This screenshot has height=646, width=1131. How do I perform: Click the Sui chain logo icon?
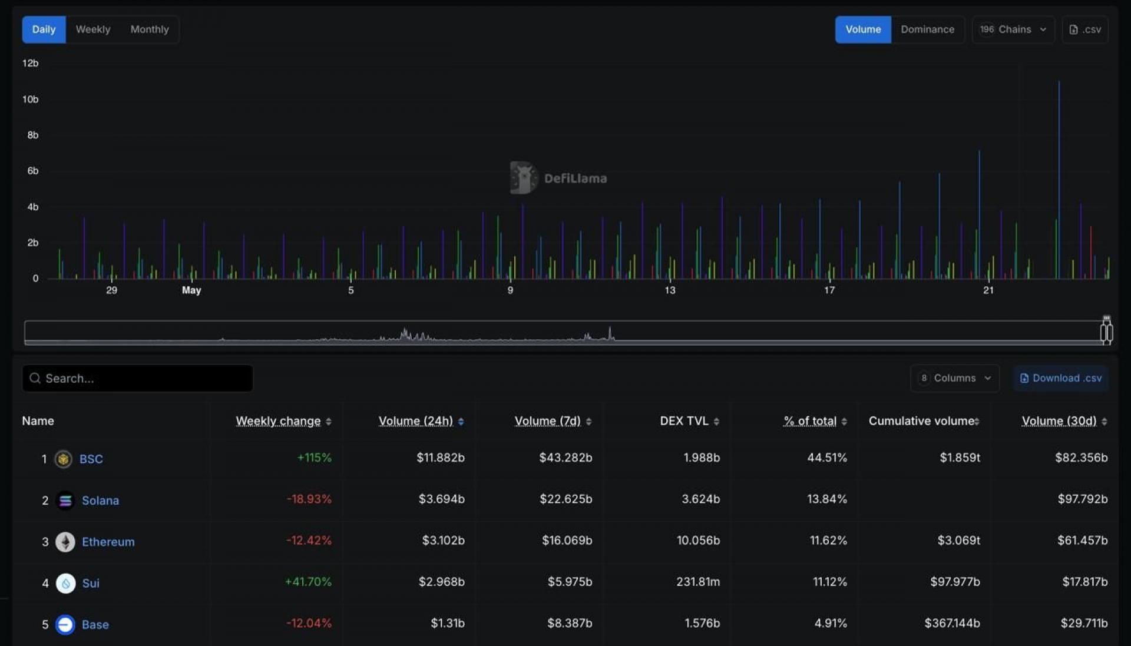pyautogui.click(x=65, y=583)
